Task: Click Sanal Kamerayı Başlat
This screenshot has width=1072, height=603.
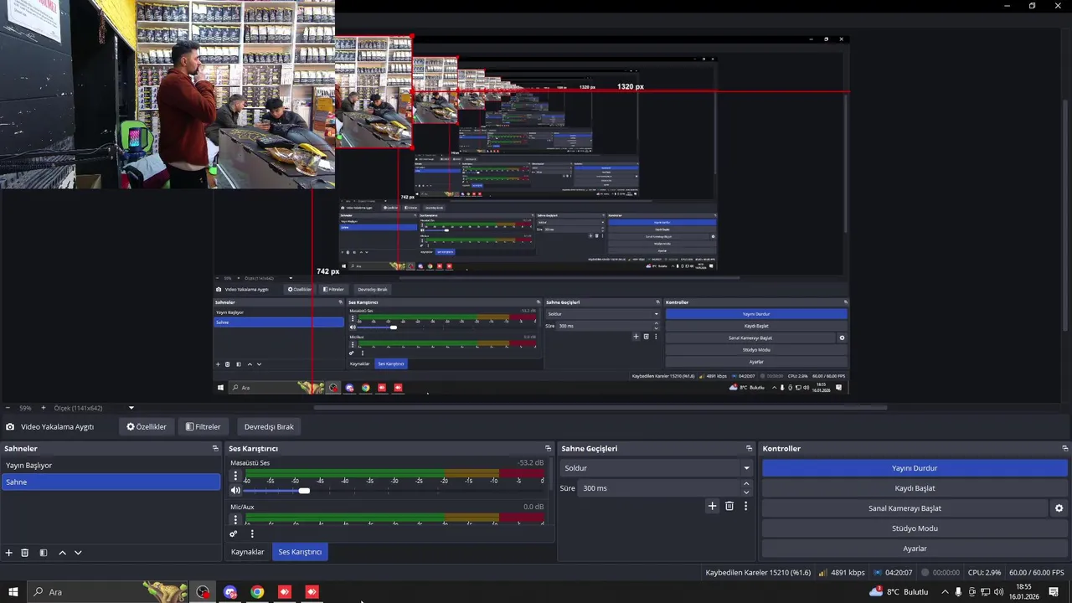Action: click(x=904, y=508)
